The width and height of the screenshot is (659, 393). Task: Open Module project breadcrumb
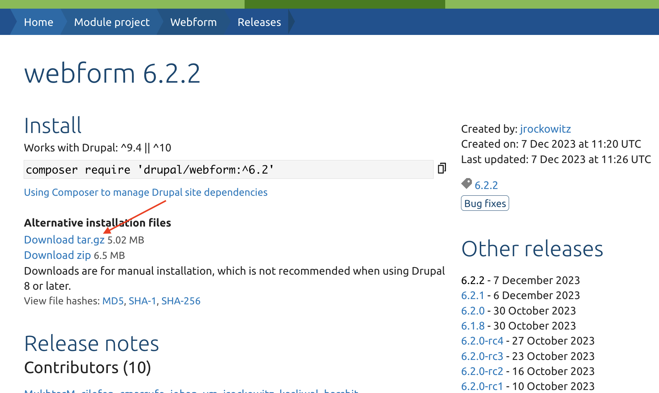112,22
